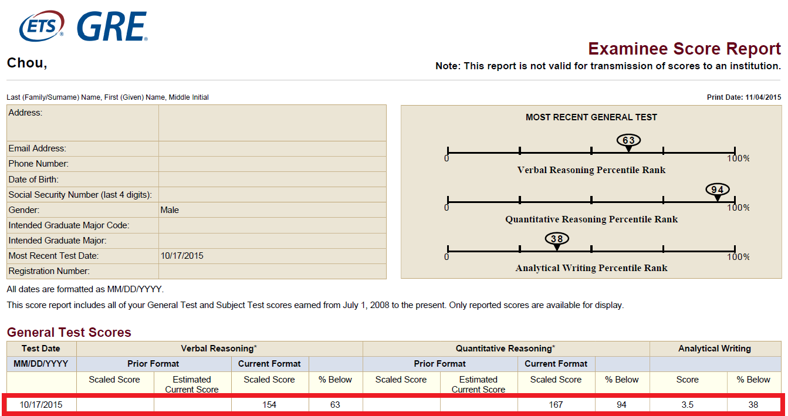Click the ETS oval logo
The width and height of the screenshot is (788, 416).
pyautogui.click(x=42, y=27)
